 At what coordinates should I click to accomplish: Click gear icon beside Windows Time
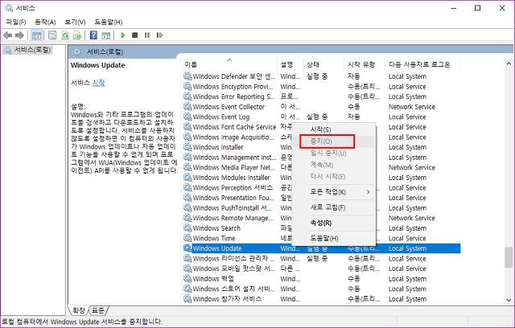(x=187, y=238)
